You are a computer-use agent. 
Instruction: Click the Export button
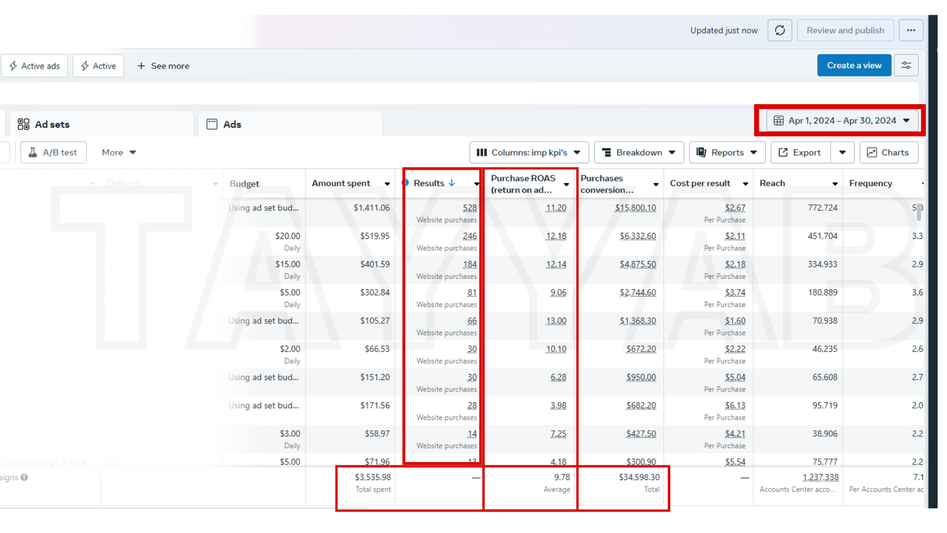click(x=800, y=153)
